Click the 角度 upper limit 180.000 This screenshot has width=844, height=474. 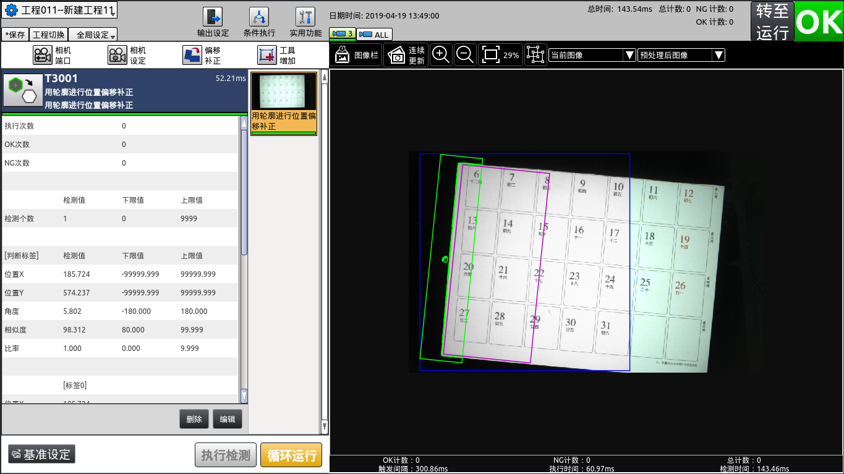click(194, 311)
